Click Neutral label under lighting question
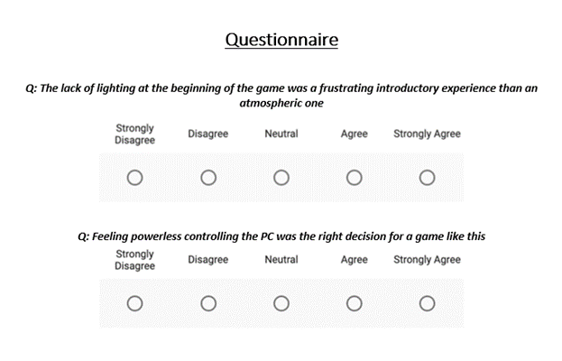The image size is (562, 361). (281, 134)
